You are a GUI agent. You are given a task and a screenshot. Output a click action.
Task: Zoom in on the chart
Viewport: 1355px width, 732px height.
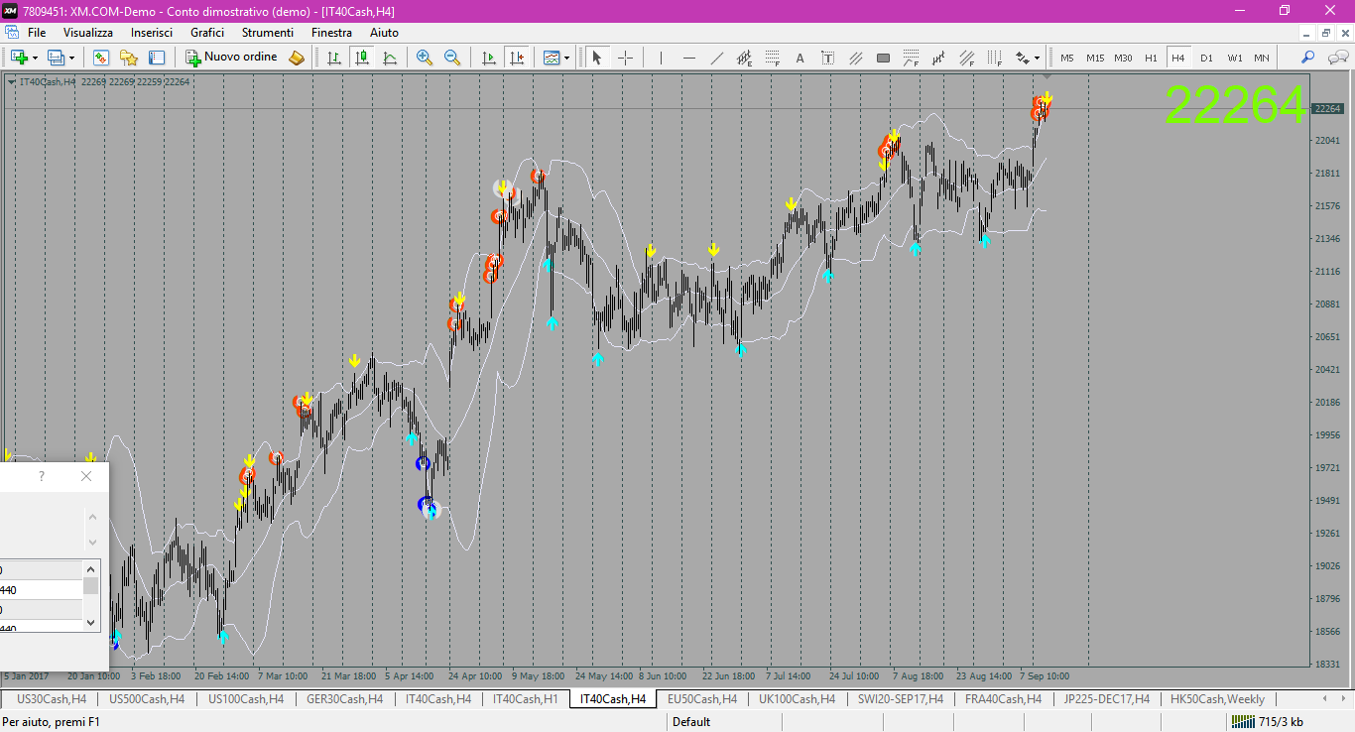point(425,58)
